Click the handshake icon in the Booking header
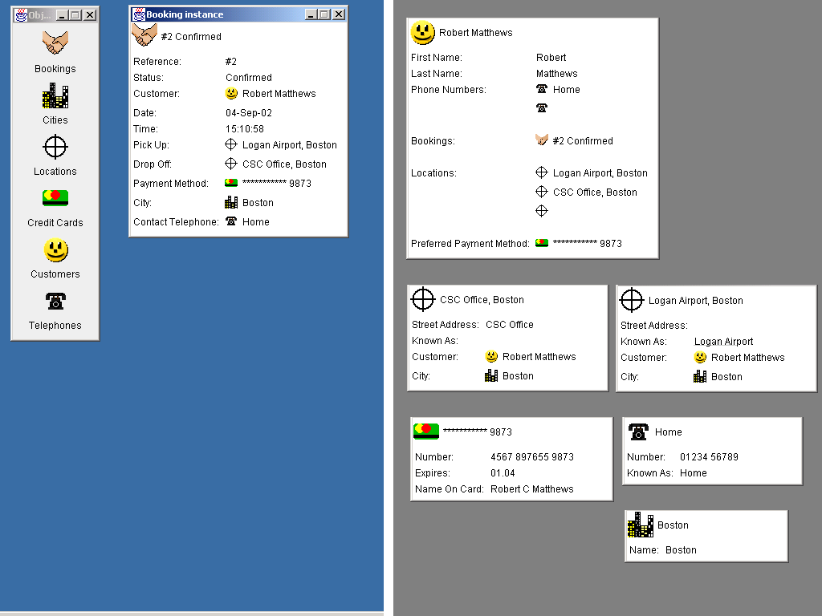 coord(144,35)
